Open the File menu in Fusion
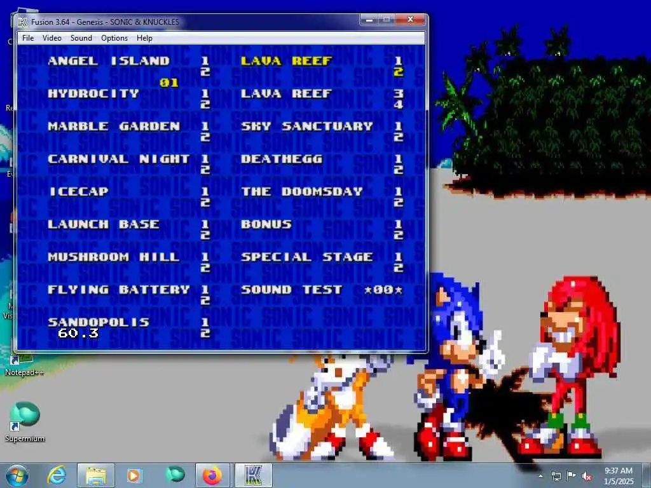 coord(28,37)
